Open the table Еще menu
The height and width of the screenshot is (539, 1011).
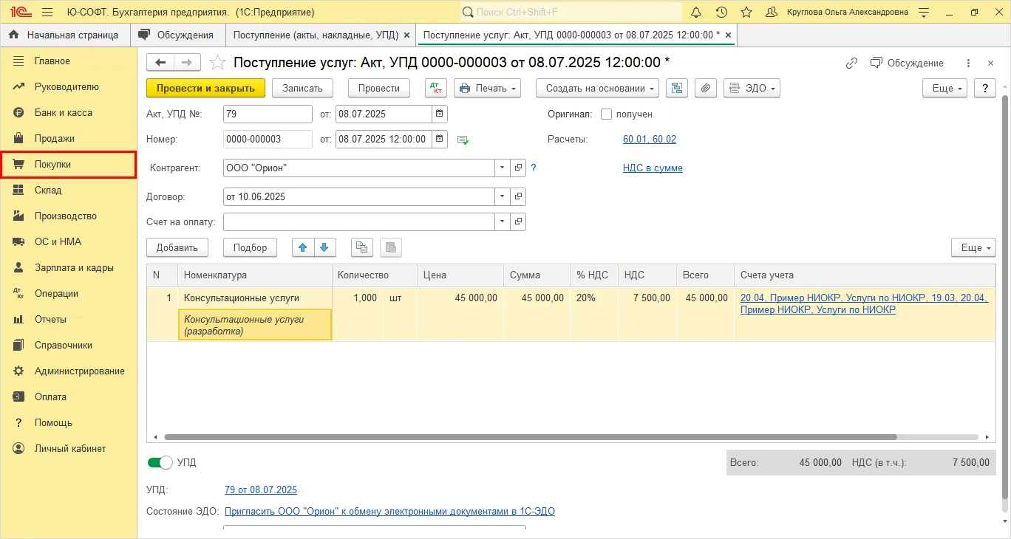click(973, 247)
